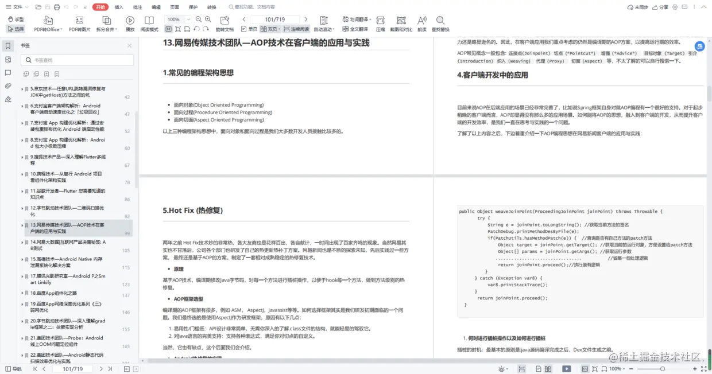Image resolution: width=712 pixels, height=374 pixels.
Task: Click the page number field 101/719 in toolbar
Action: point(275,20)
